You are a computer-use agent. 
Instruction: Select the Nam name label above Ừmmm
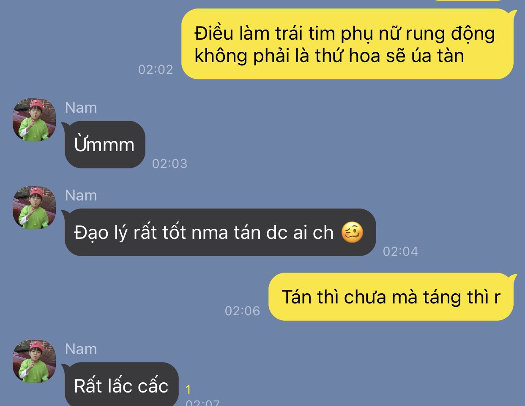[81, 108]
